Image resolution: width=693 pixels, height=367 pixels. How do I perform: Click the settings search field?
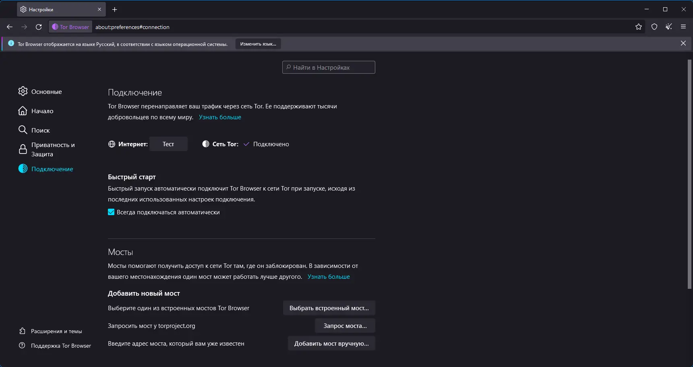[x=329, y=68]
